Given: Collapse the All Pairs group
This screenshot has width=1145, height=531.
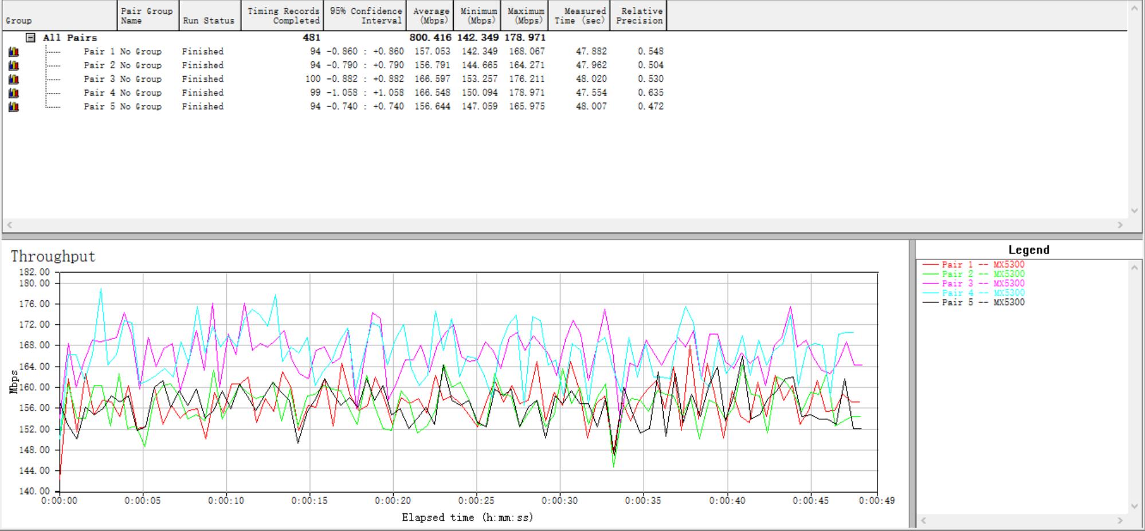Looking at the screenshot, I should click(31, 38).
